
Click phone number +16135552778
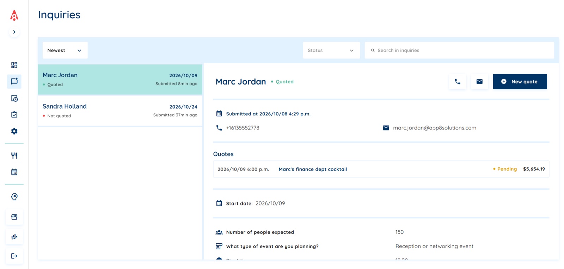pos(243,128)
